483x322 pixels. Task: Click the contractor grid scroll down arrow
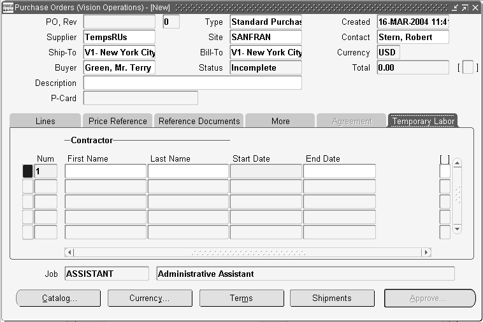(x=457, y=229)
